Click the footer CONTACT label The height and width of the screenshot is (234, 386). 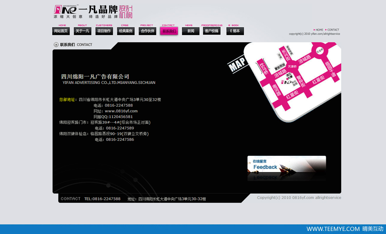coord(71,199)
